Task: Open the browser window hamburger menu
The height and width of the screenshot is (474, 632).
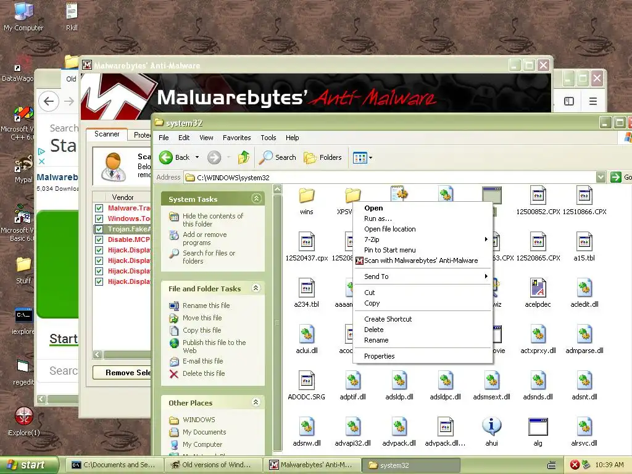Action: [x=593, y=101]
